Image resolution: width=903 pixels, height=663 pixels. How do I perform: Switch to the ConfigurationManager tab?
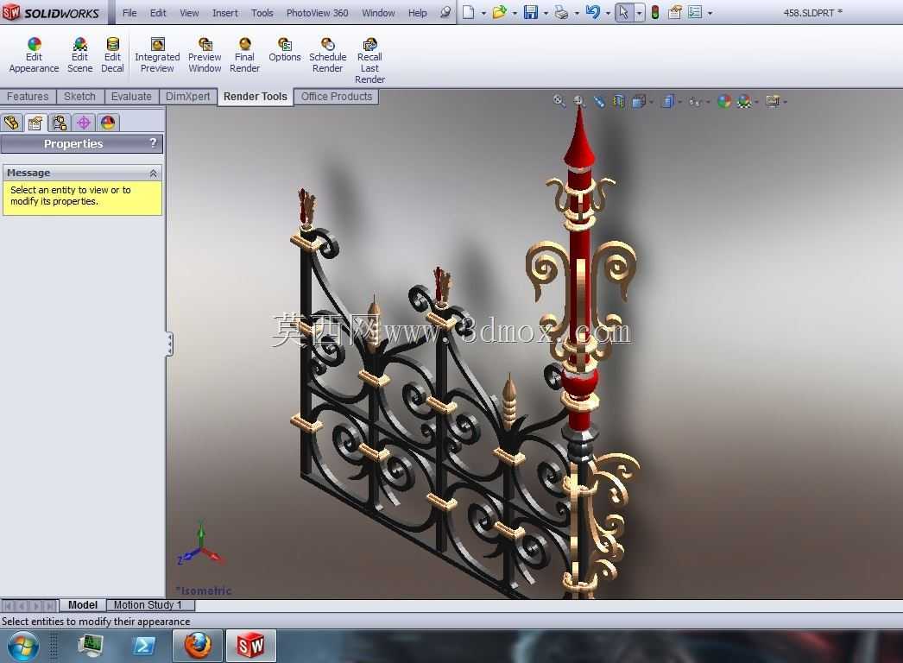tap(60, 123)
